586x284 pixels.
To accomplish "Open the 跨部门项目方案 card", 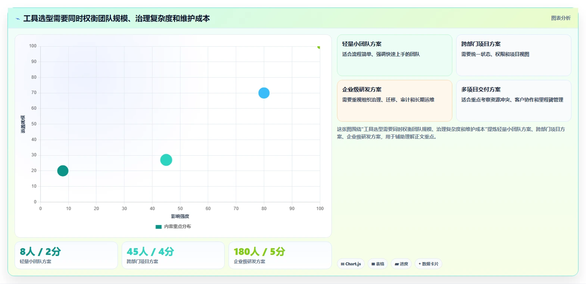I will click(x=514, y=55).
